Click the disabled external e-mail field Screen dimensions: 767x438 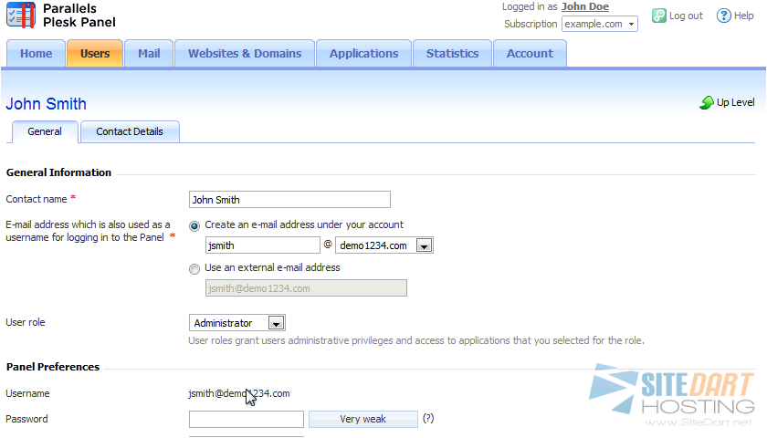point(306,288)
